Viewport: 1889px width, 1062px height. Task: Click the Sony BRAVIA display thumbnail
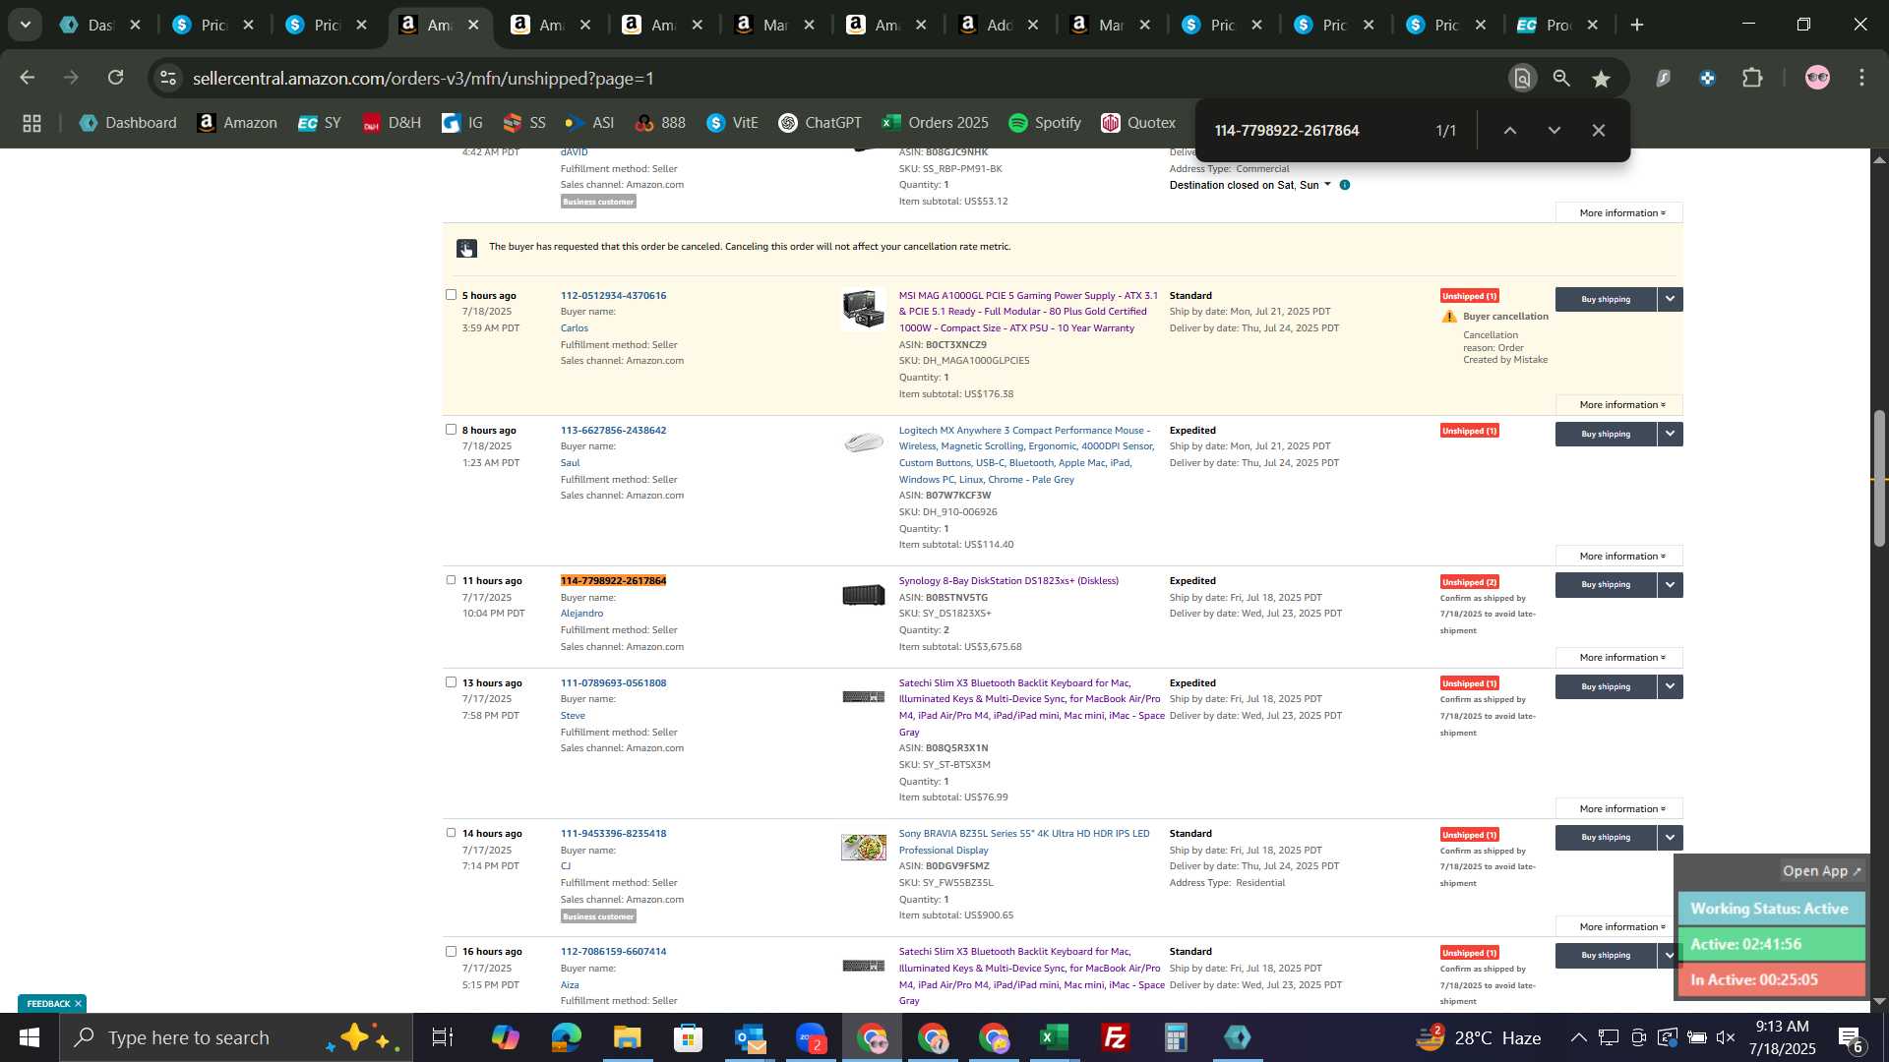[863, 847]
